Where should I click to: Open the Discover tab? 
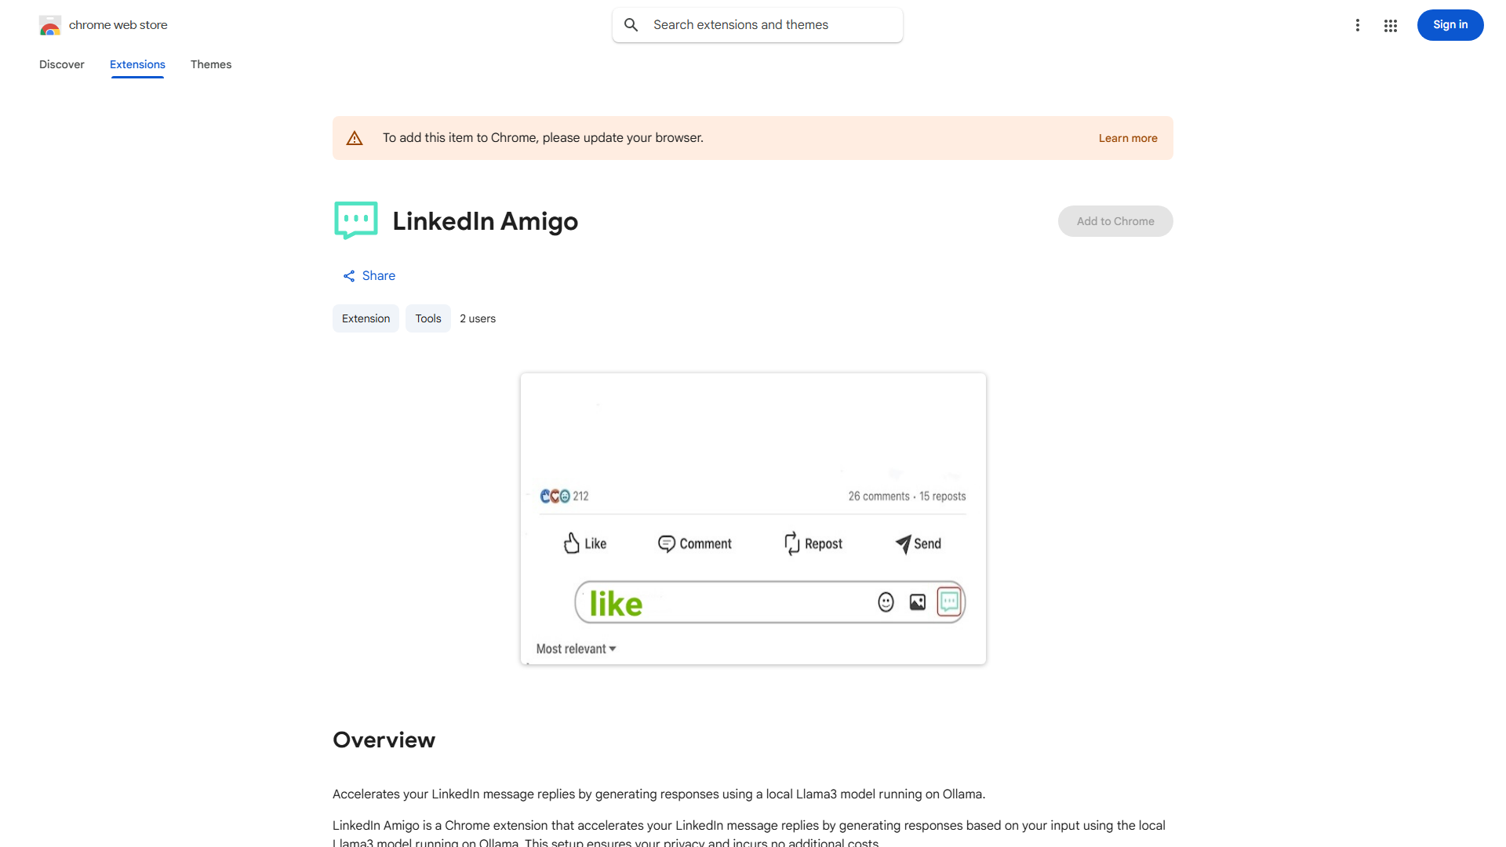pos(61,64)
